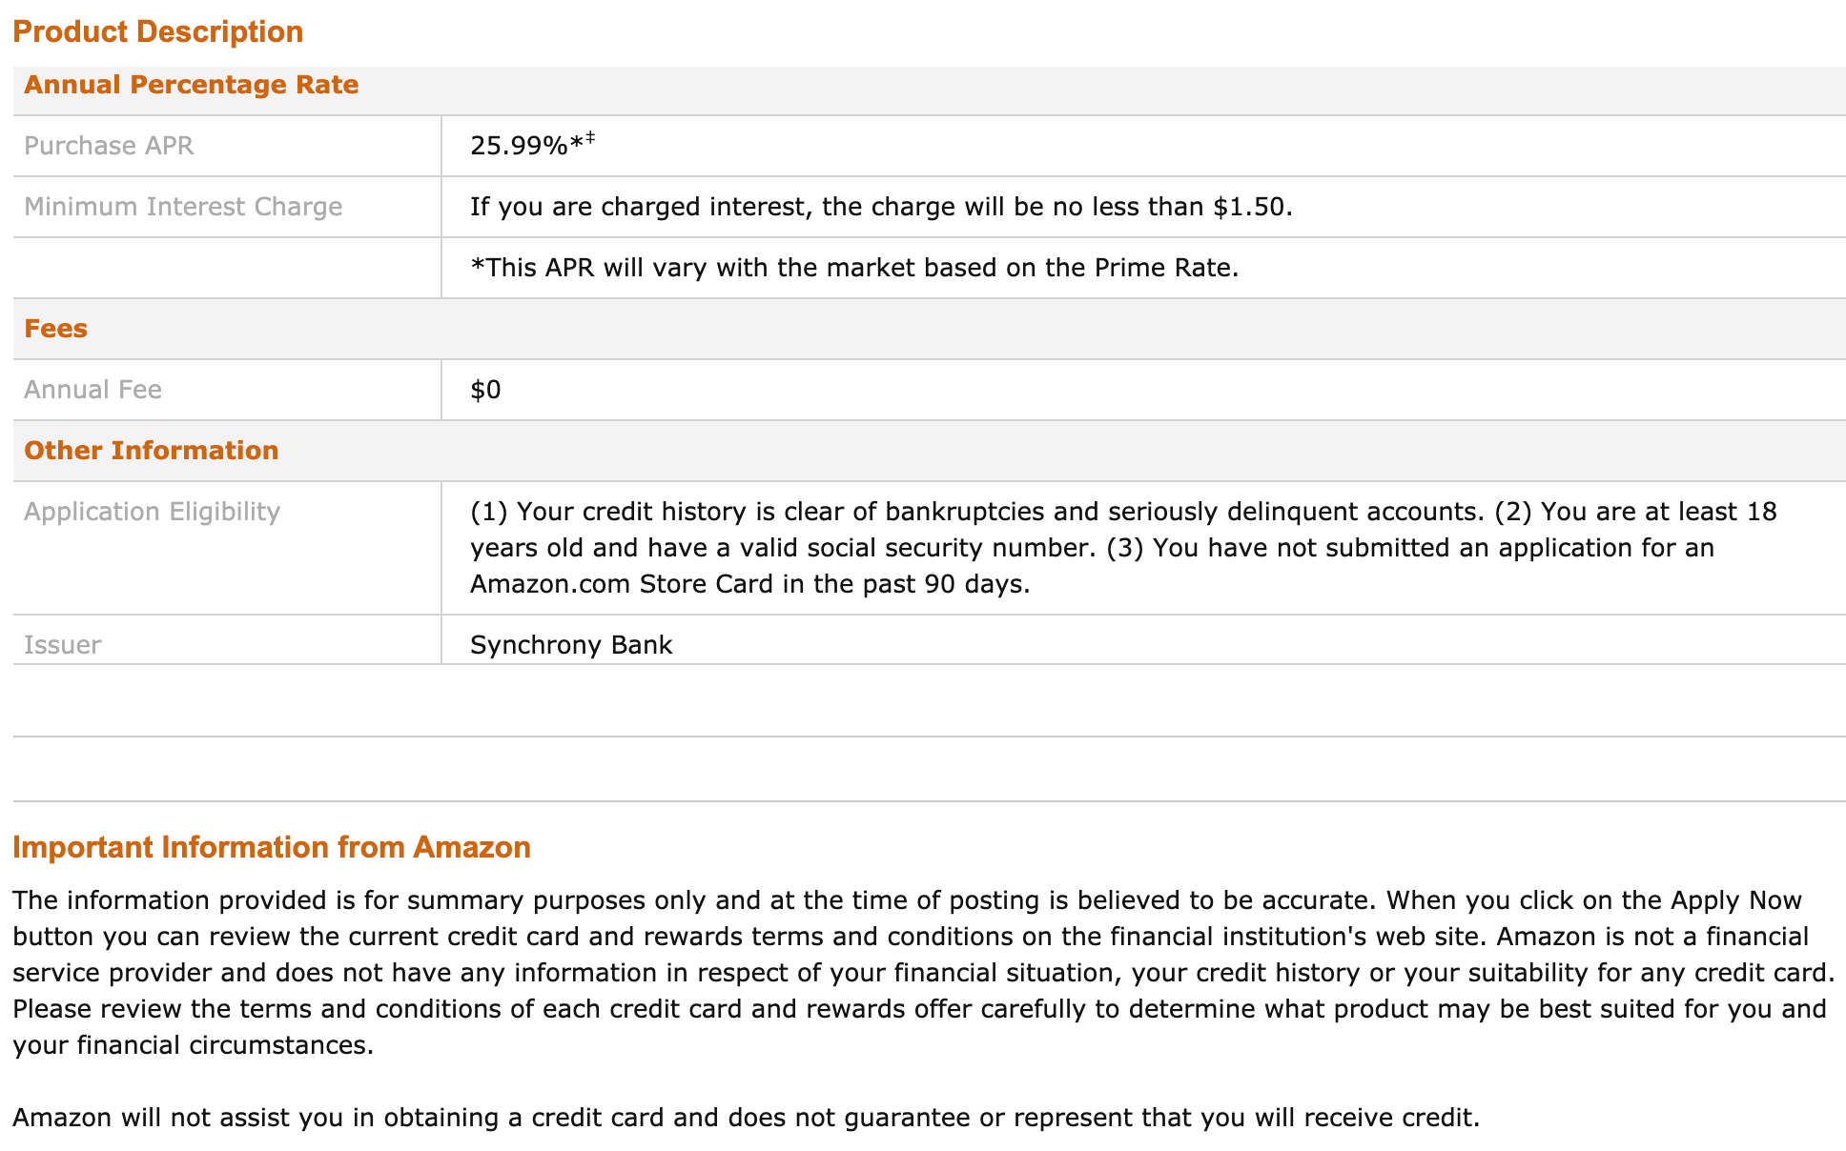The width and height of the screenshot is (1846, 1151).
Task: Click the Synchrony Bank issuer name
Action: (x=571, y=645)
